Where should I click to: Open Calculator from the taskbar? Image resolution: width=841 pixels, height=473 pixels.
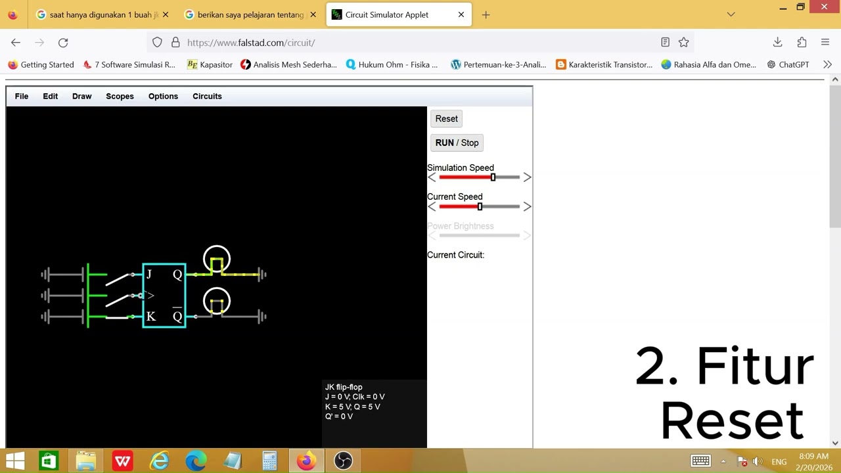(x=269, y=461)
